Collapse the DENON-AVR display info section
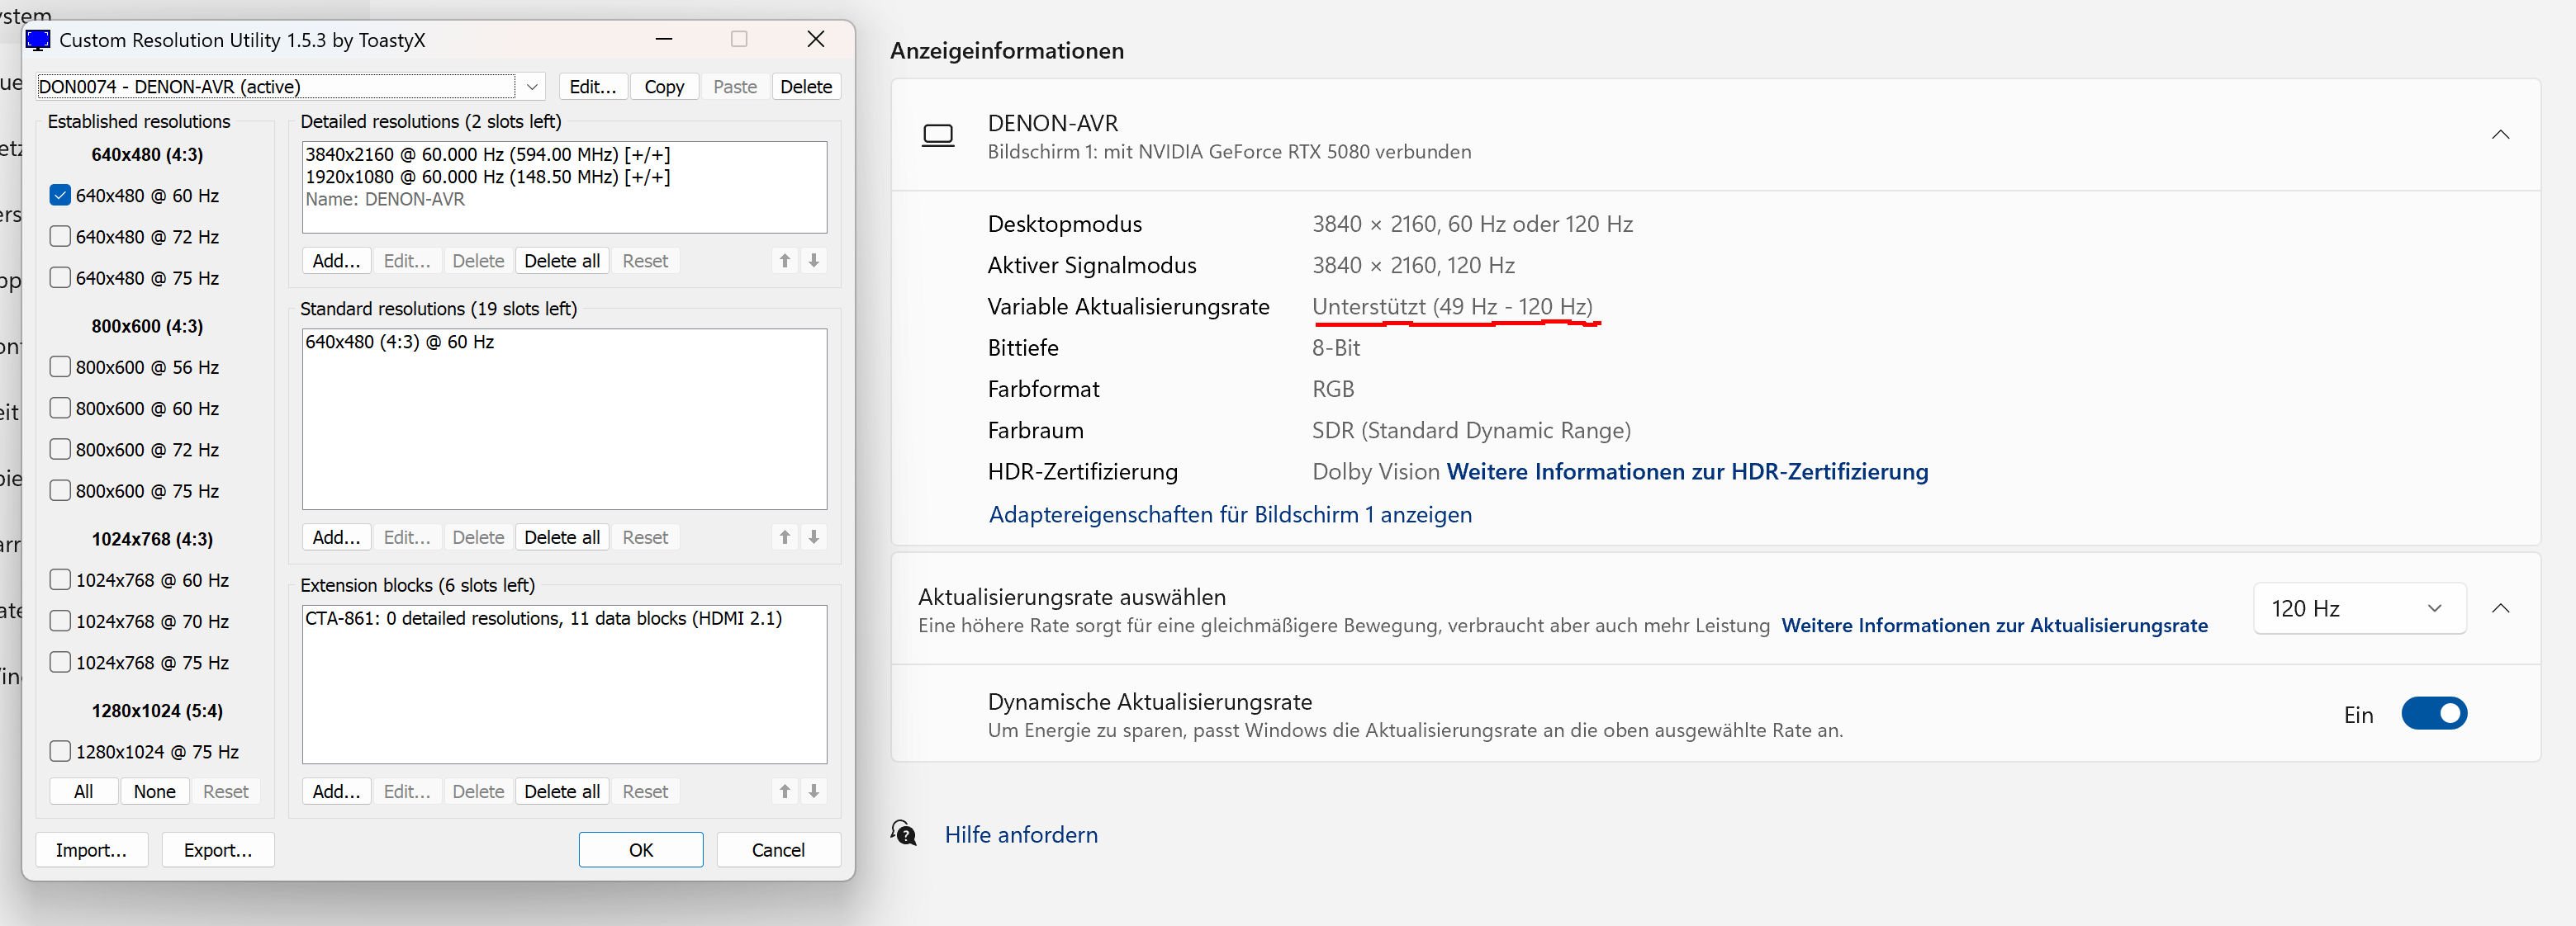 click(x=2500, y=135)
